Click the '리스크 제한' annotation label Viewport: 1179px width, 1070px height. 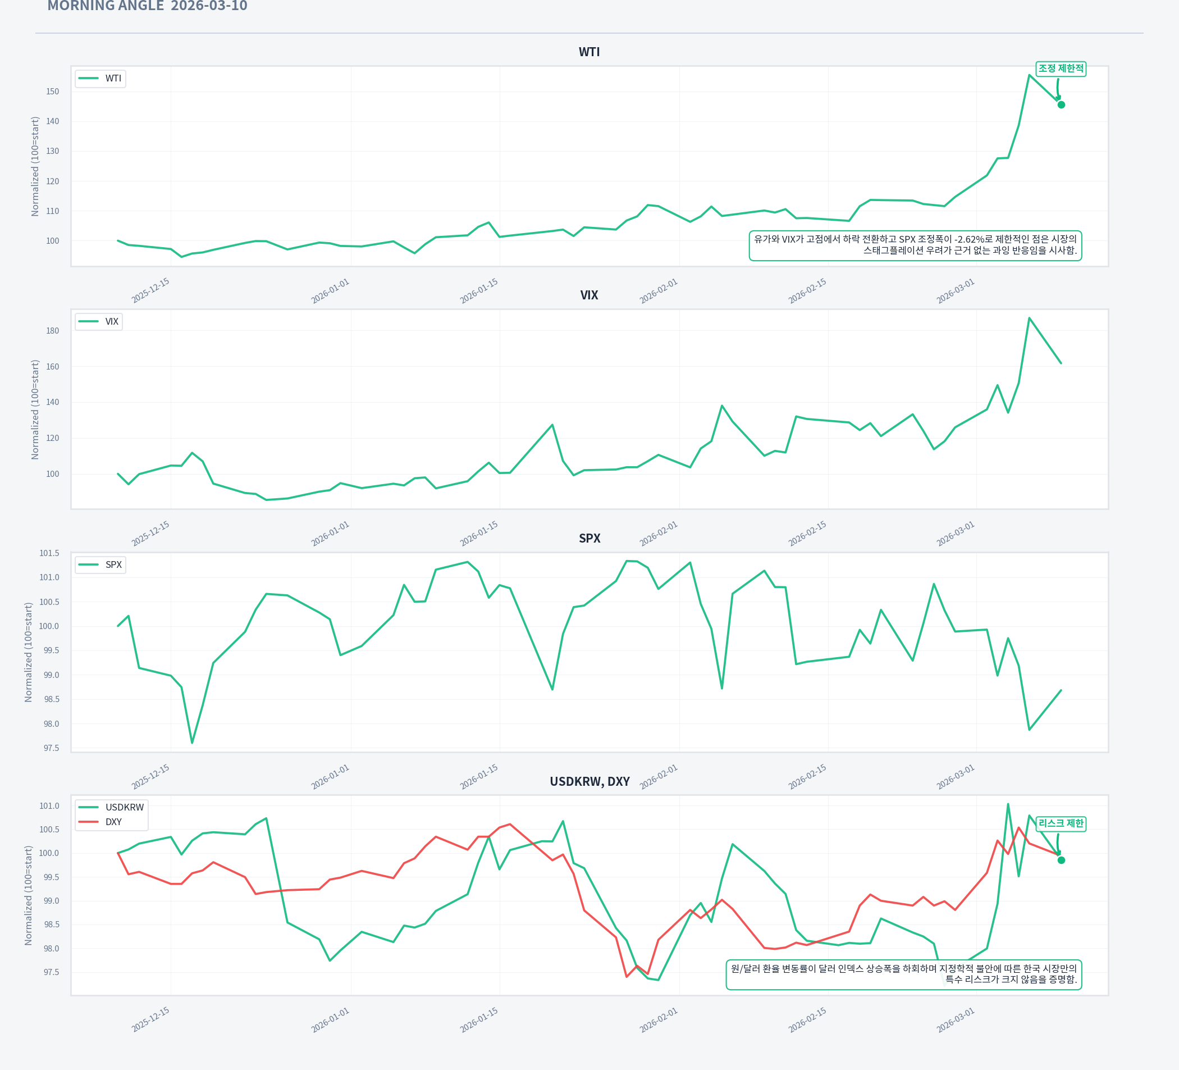[x=1061, y=823]
